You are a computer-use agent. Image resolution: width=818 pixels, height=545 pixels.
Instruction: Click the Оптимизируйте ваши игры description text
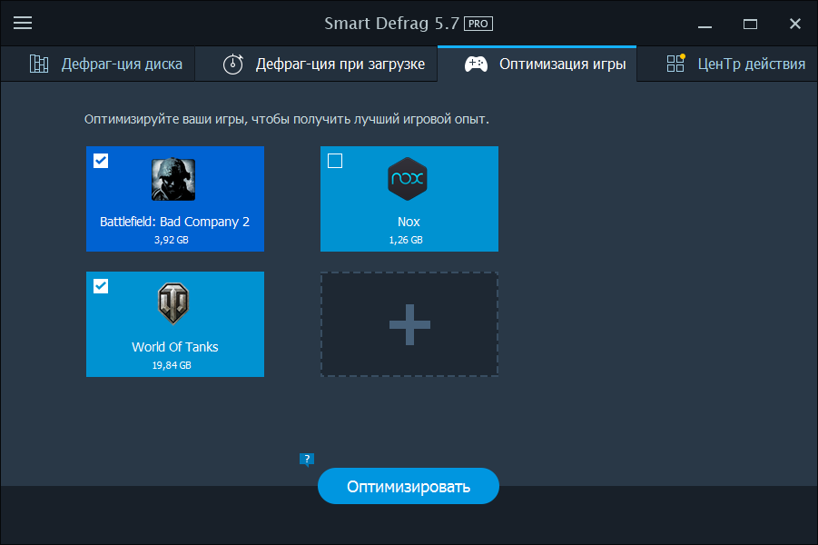[x=287, y=120]
